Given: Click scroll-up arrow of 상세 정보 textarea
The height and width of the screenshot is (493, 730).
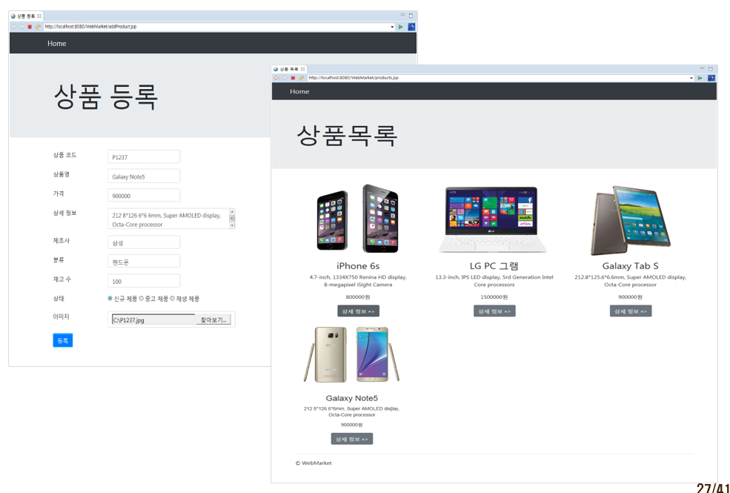Looking at the screenshot, I should (232, 212).
